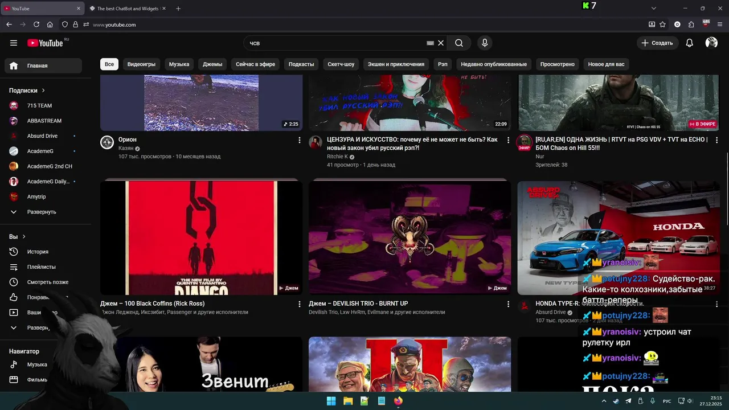The height and width of the screenshot is (410, 729).
Task: Clear the search field with the X icon
Action: coord(441,43)
